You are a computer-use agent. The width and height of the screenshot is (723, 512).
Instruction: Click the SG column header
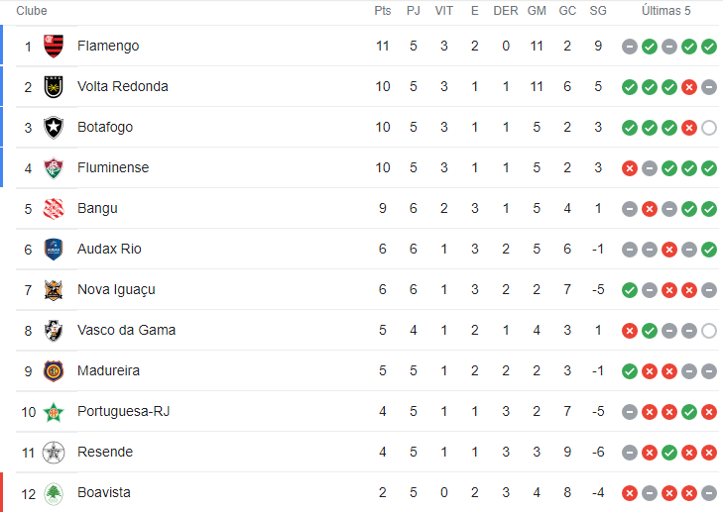click(598, 11)
